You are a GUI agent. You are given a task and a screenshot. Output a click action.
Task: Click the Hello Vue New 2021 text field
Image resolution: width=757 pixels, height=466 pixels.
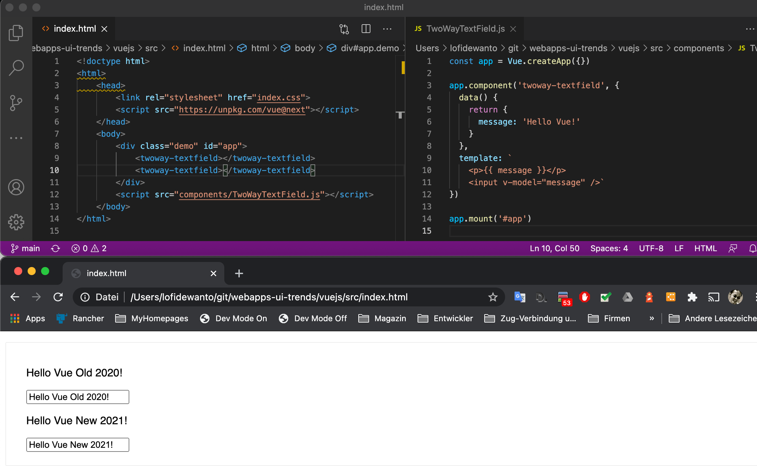(77, 444)
